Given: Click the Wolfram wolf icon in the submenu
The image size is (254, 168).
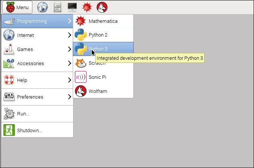Looking at the screenshot, I should click(81, 91).
